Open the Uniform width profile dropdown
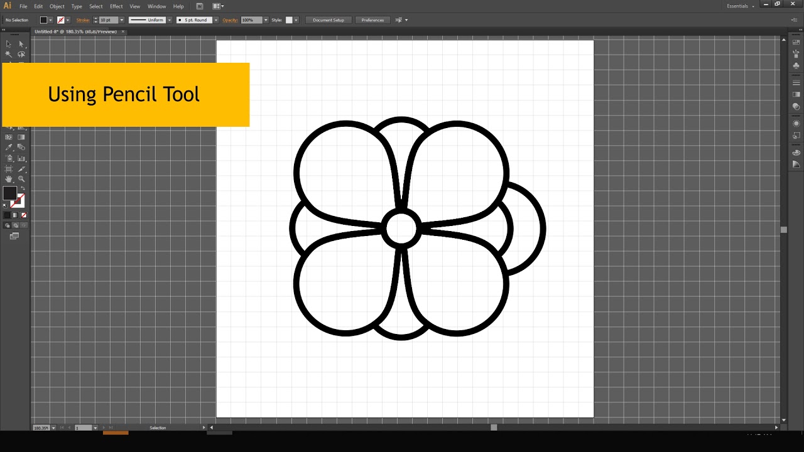The image size is (804, 452). click(169, 20)
